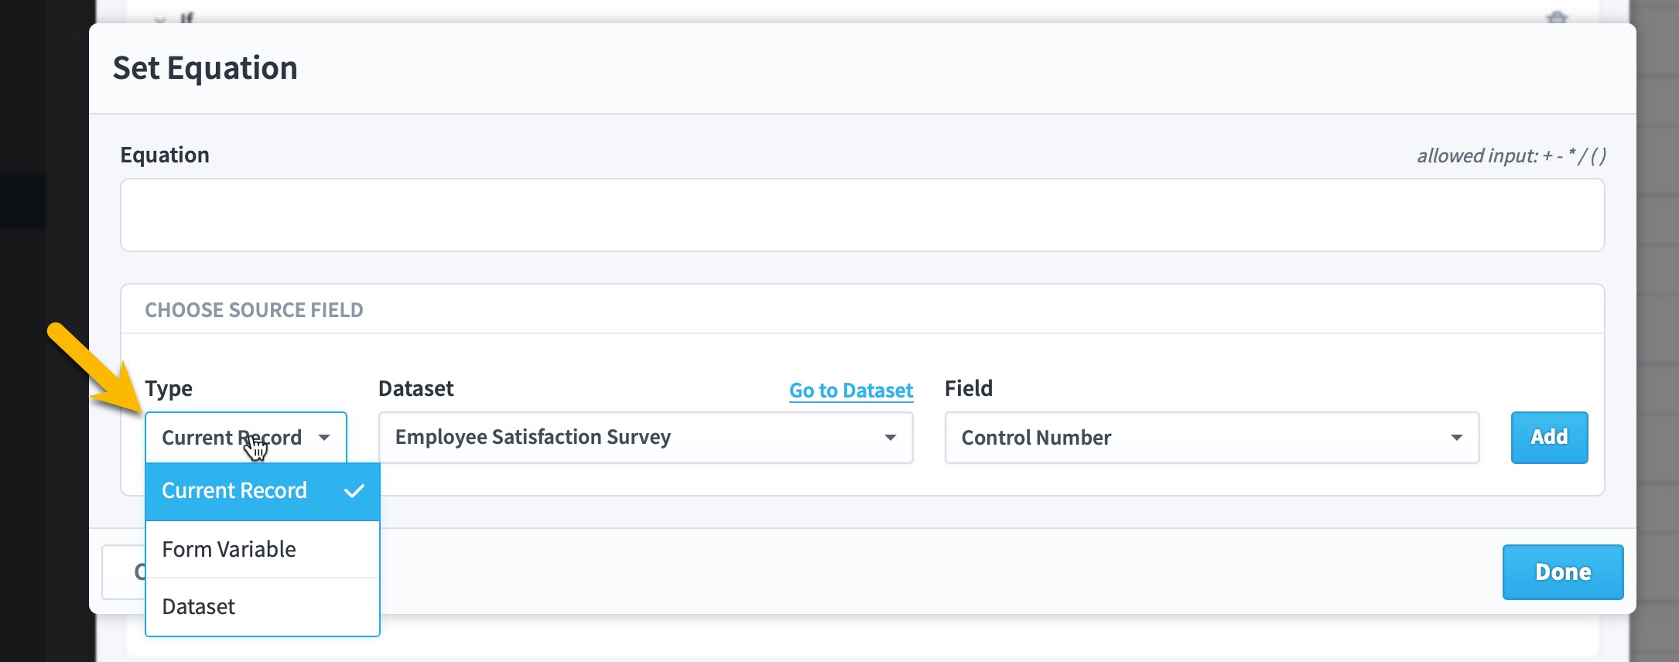Pick Dataset option in the Type list
Screen dimensions: 1679x662
click(262, 606)
